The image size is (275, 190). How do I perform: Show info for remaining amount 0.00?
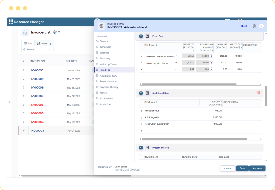pyautogui.click(x=212, y=69)
